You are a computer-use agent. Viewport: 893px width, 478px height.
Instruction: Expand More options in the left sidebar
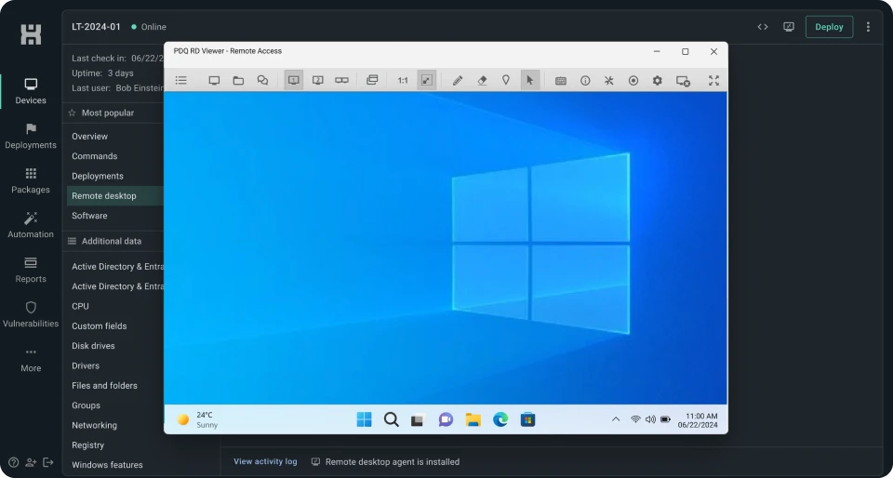coord(31,360)
